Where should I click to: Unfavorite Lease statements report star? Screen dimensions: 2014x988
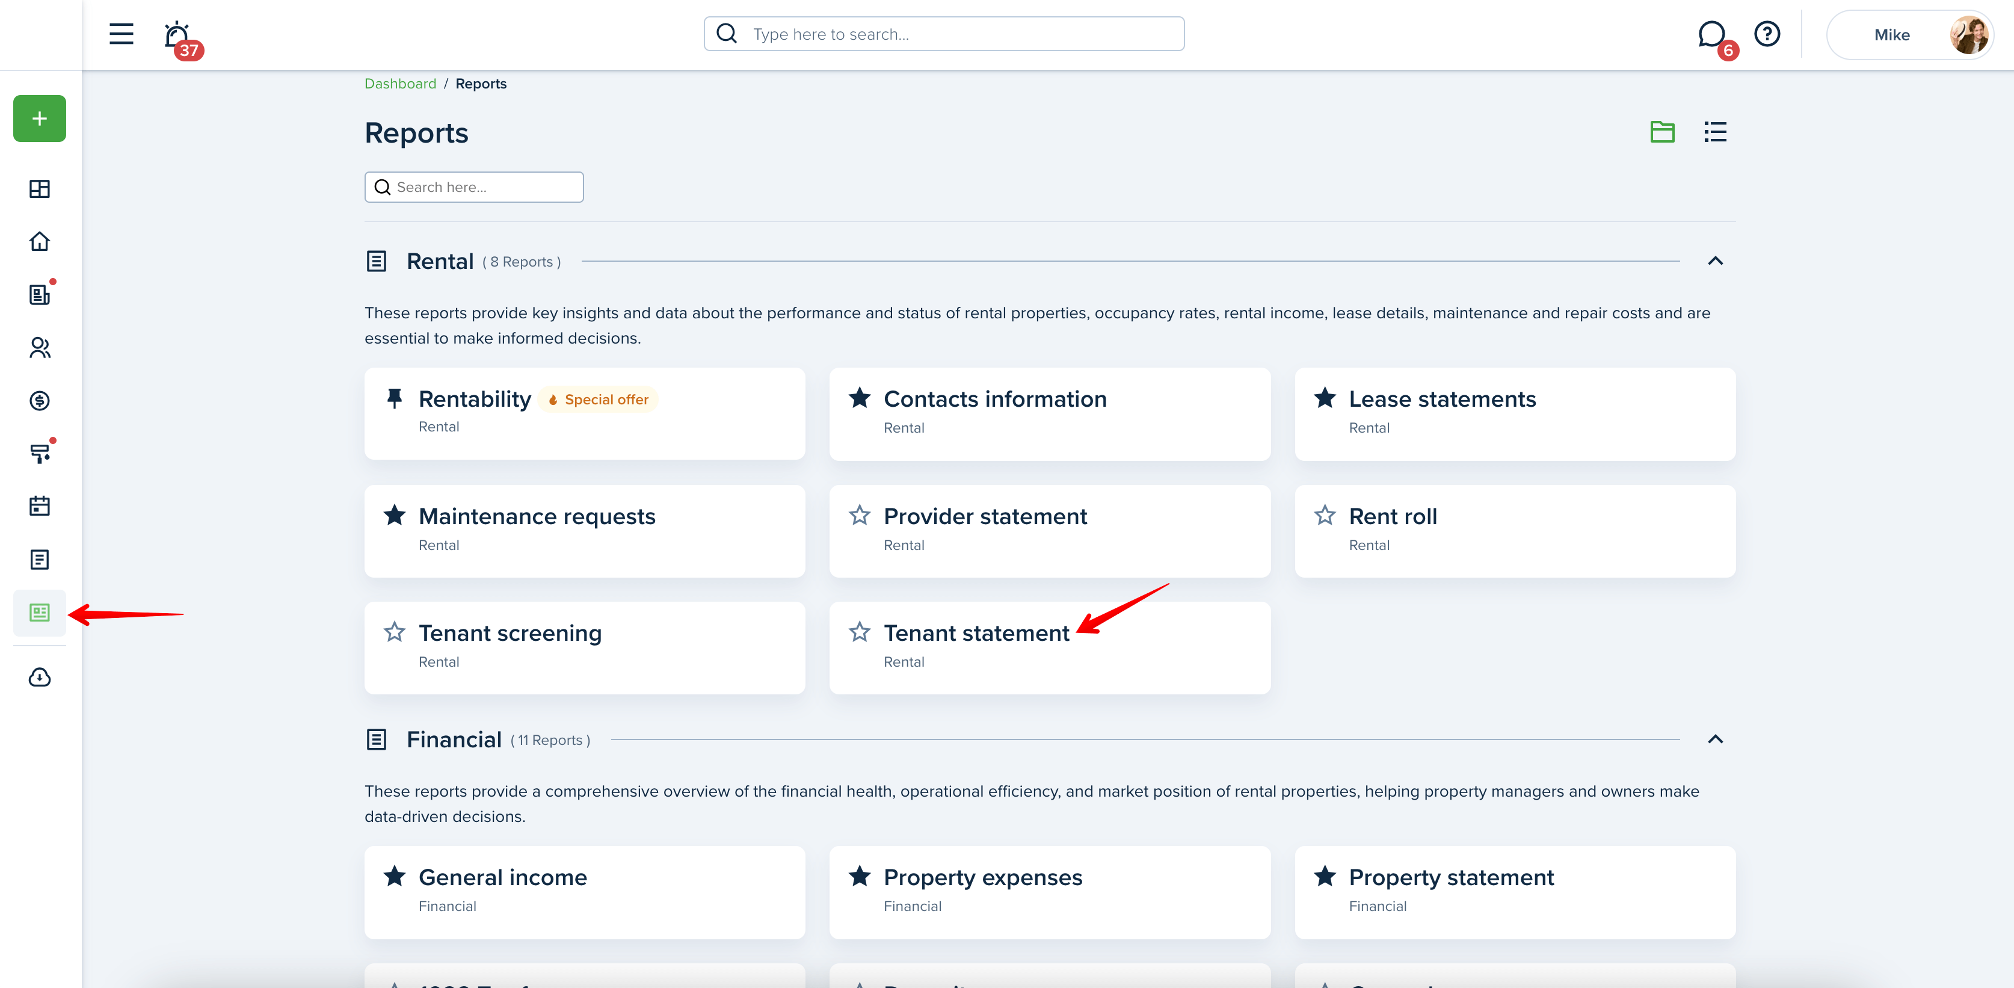click(x=1325, y=398)
